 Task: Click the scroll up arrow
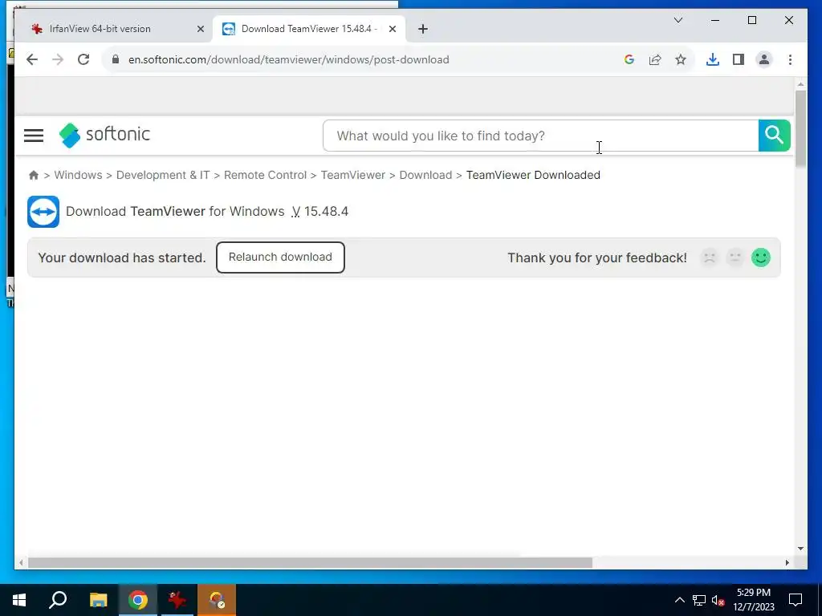pyautogui.click(x=800, y=83)
